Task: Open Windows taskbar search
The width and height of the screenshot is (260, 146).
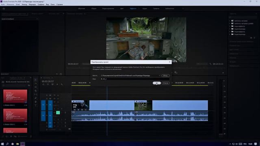Action: [x=7, y=144]
